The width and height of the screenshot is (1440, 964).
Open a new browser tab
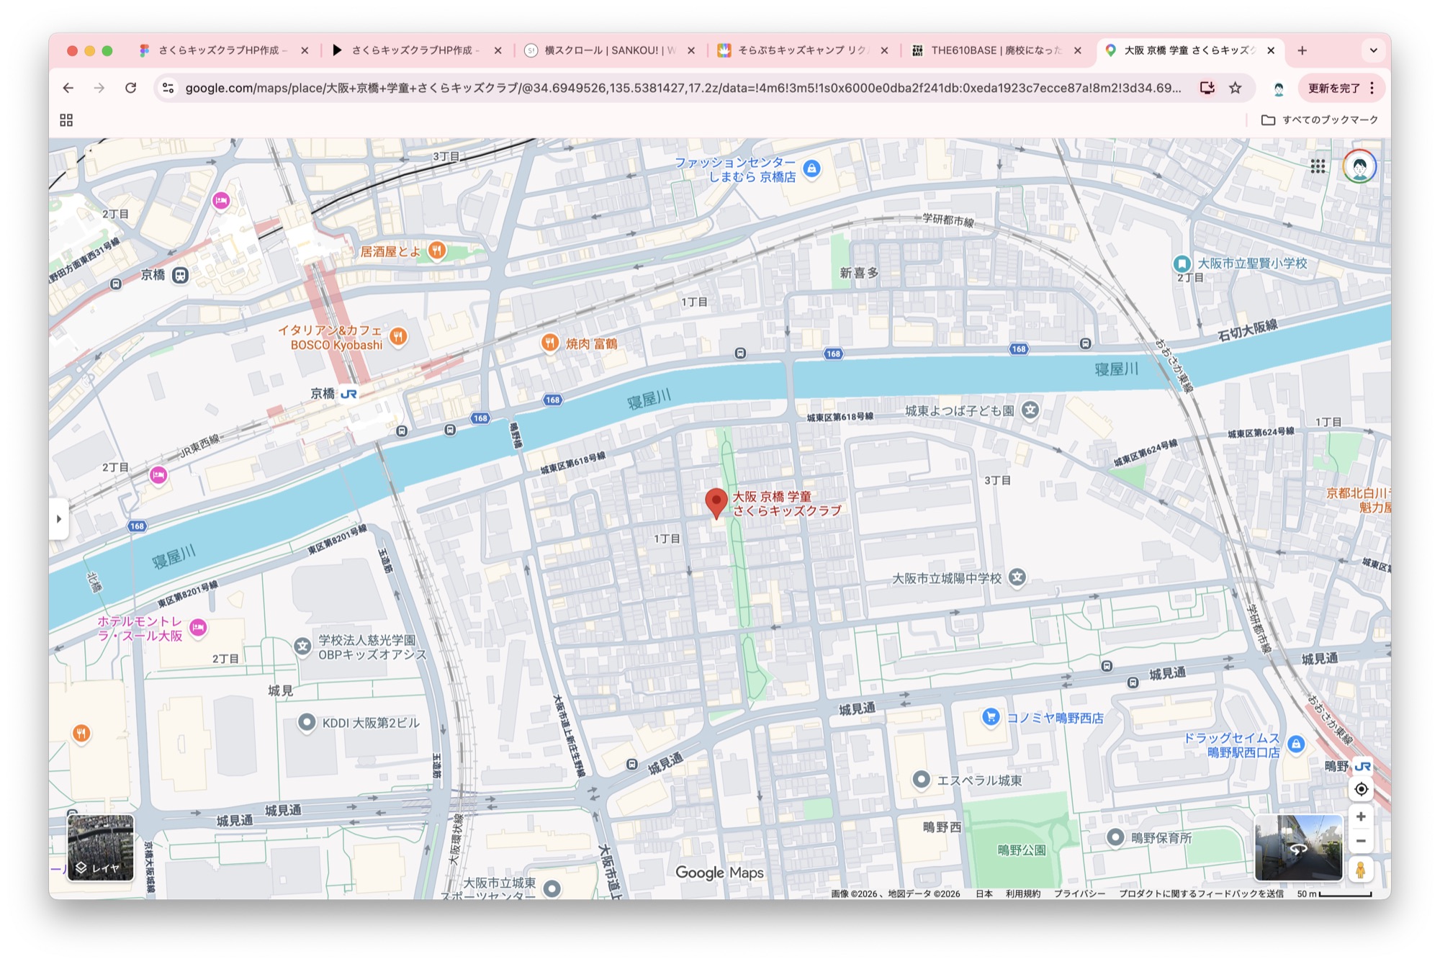click(1302, 50)
